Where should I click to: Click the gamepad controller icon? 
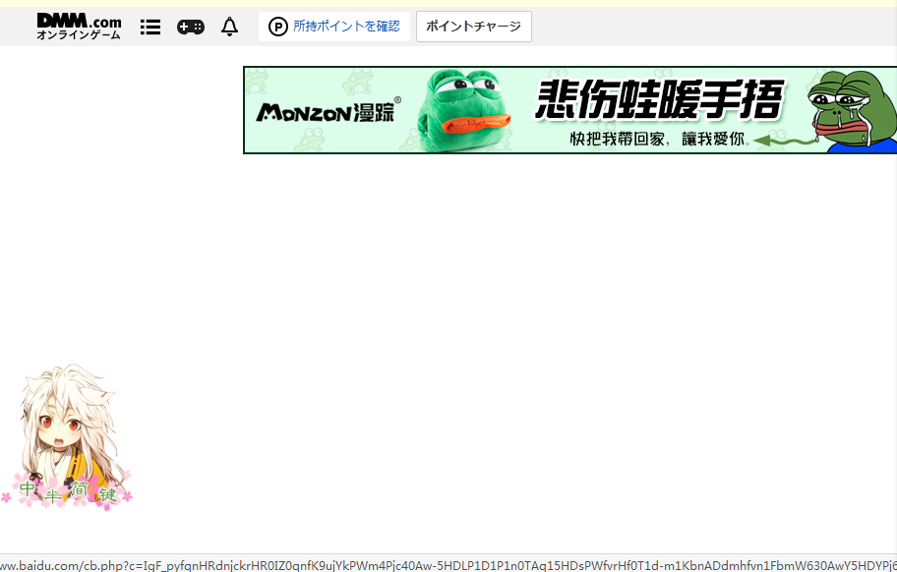tap(190, 28)
